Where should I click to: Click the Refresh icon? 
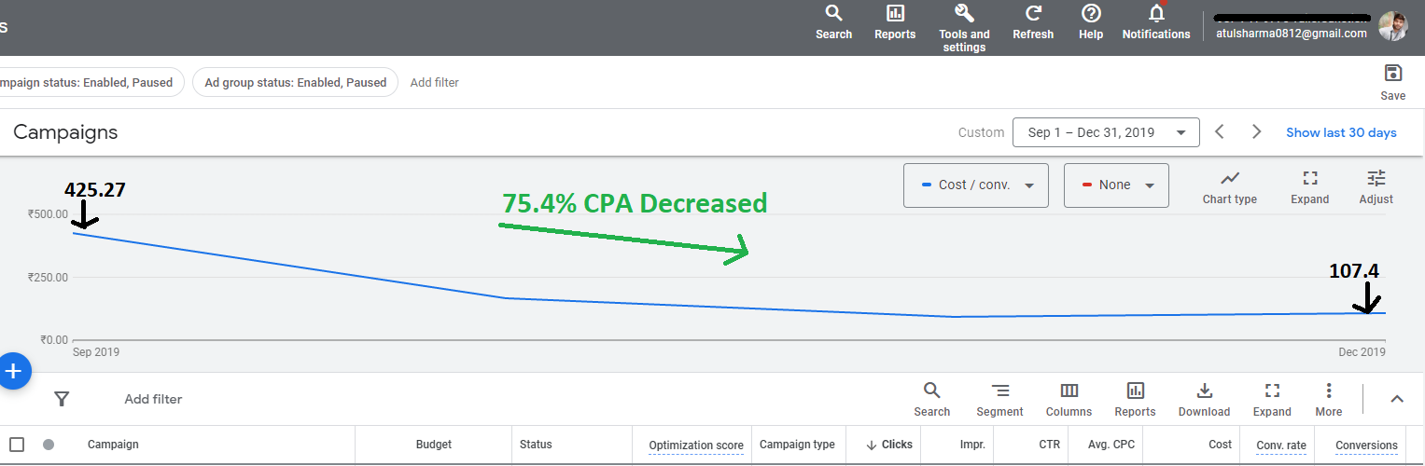point(1032,14)
